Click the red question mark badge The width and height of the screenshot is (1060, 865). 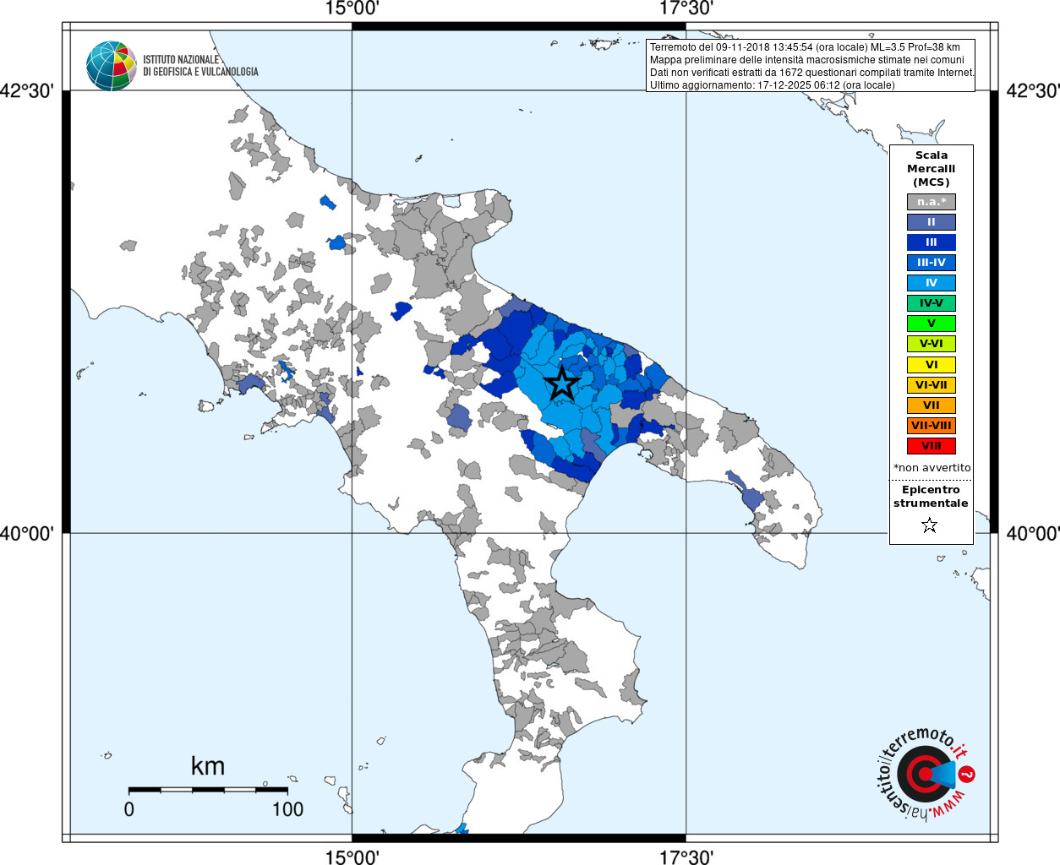click(x=967, y=773)
